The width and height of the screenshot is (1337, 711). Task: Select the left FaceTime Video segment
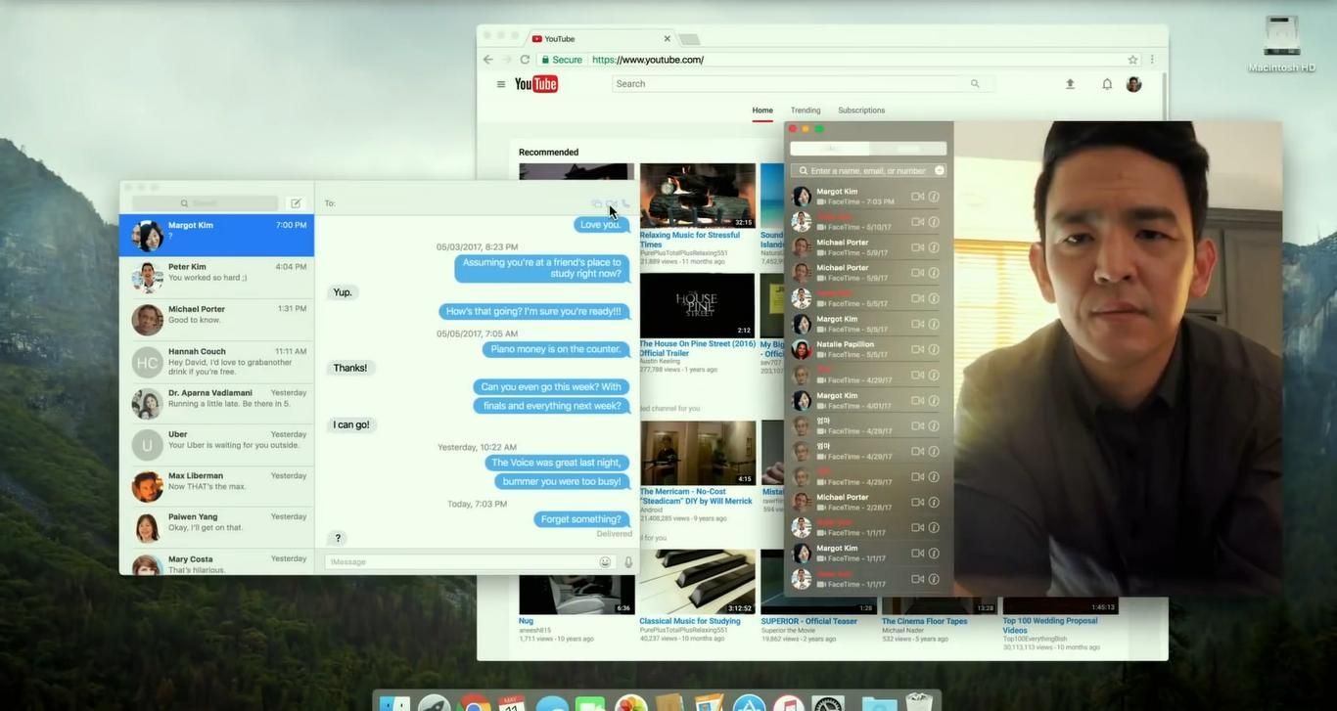(x=830, y=149)
